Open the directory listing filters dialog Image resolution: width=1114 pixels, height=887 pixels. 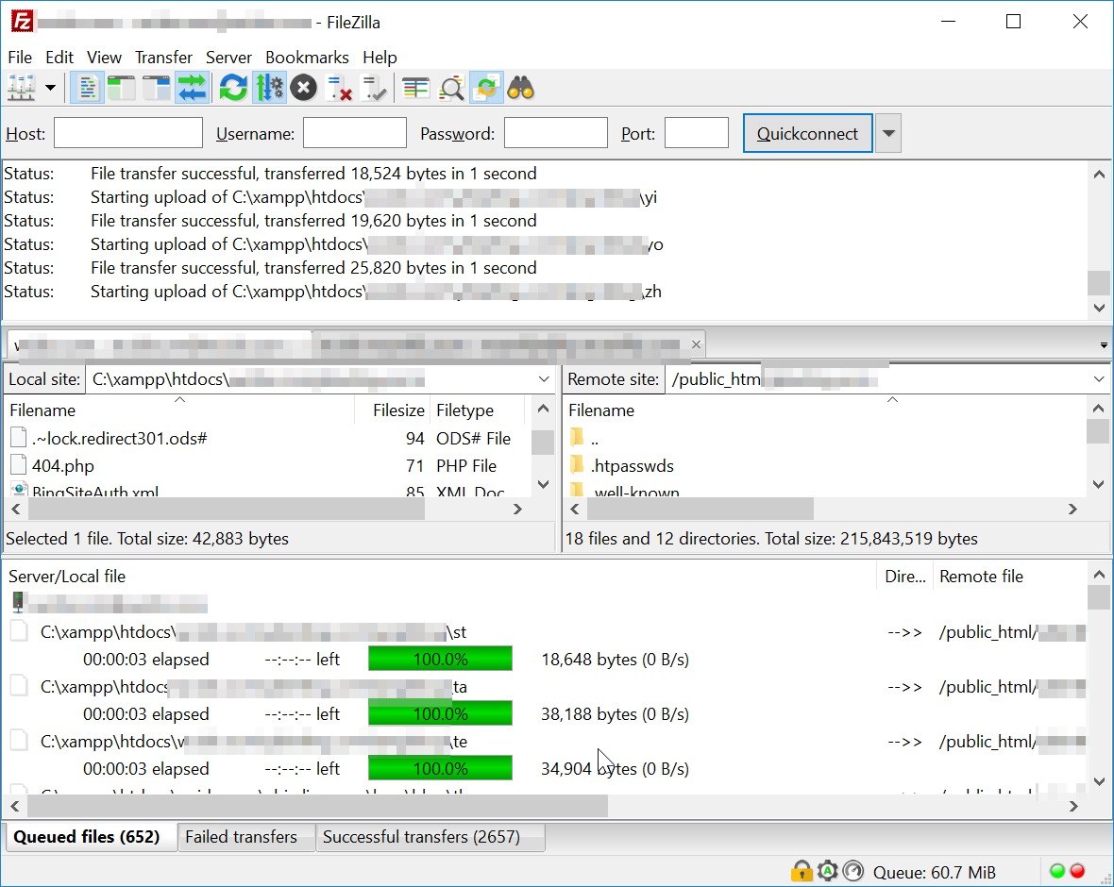(416, 89)
